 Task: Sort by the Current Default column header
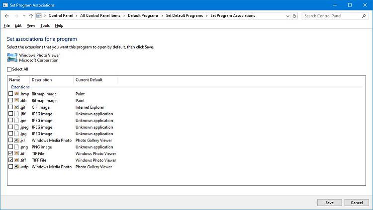(95, 80)
